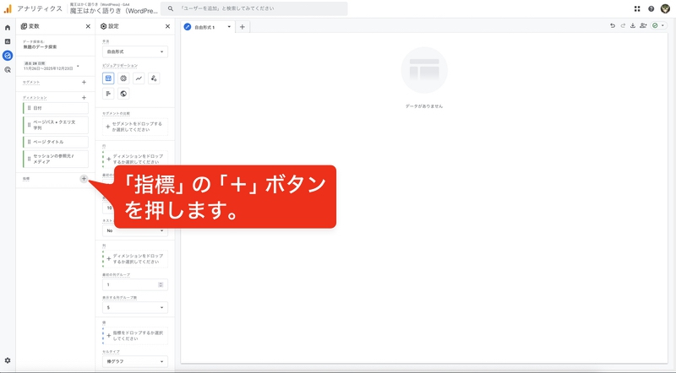Open the column groups shown '5' dropdown
676x373 pixels.
[135, 307]
